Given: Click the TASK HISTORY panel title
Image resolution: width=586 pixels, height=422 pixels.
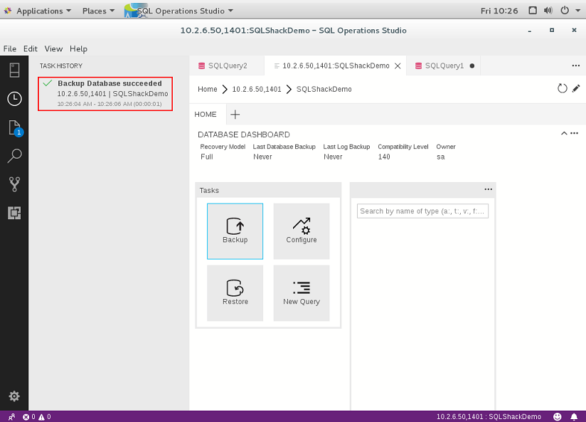Looking at the screenshot, I should [61, 66].
